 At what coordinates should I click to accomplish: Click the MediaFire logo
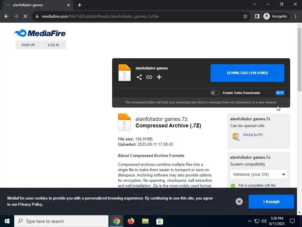tap(40, 33)
